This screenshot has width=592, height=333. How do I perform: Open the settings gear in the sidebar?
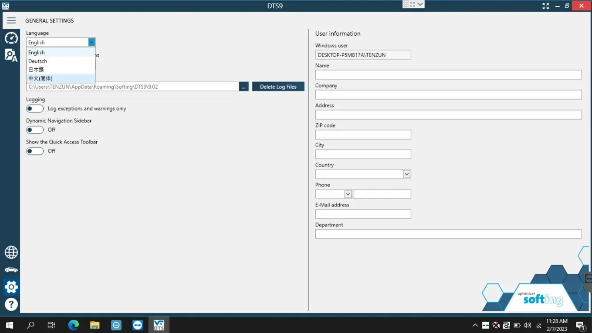pyautogui.click(x=11, y=287)
